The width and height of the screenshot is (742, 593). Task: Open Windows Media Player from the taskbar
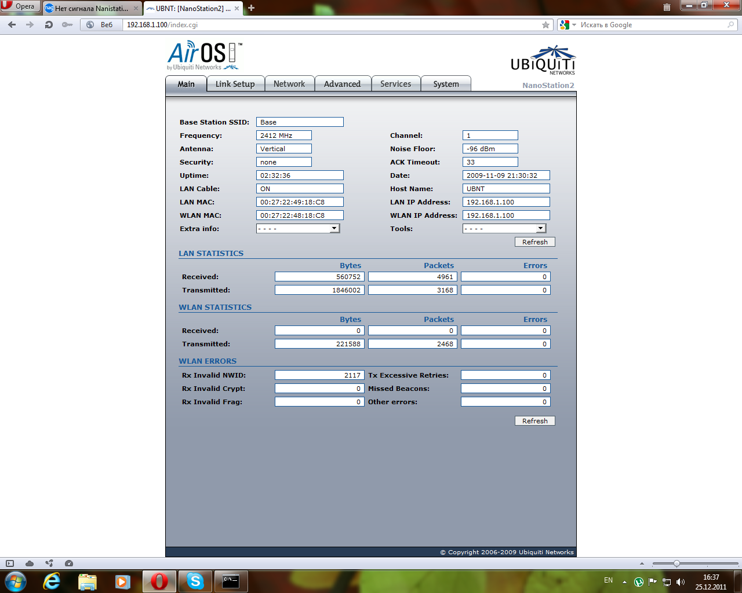point(122,581)
